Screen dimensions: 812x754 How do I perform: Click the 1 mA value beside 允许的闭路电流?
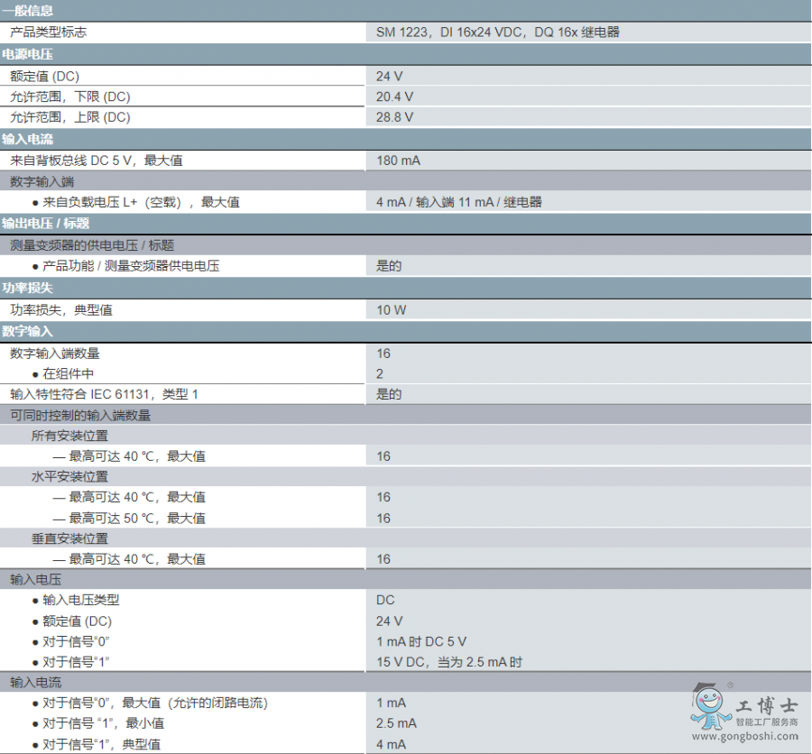tap(391, 703)
